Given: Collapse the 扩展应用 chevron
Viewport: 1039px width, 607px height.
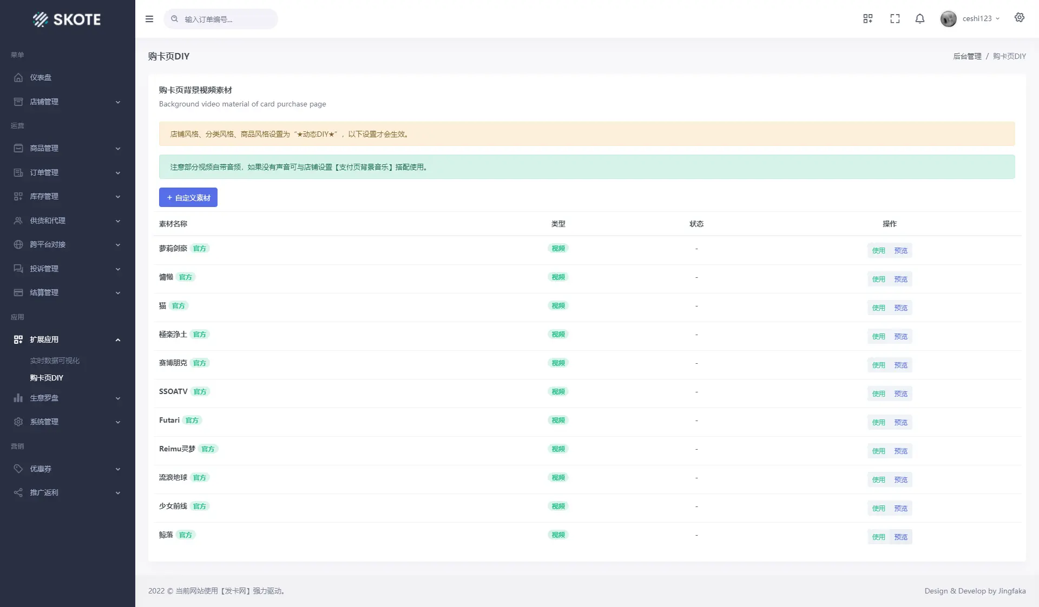Looking at the screenshot, I should (x=118, y=340).
